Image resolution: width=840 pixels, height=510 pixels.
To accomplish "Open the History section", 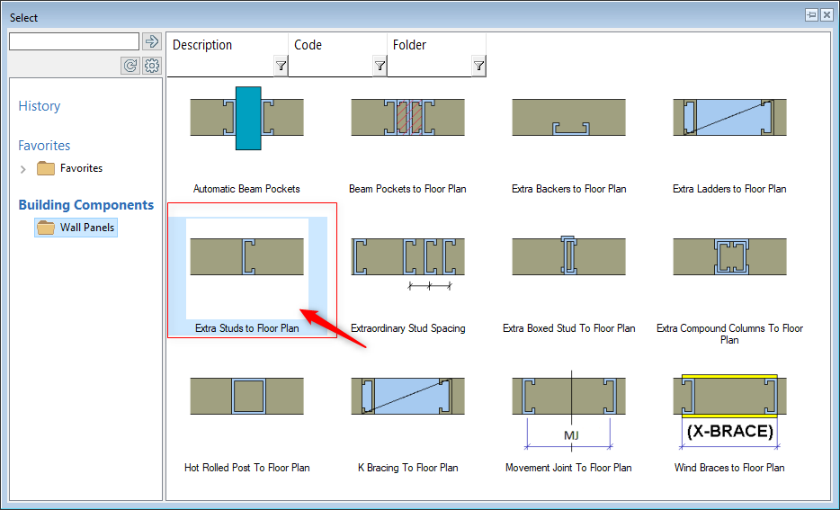I will [x=40, y=106].
